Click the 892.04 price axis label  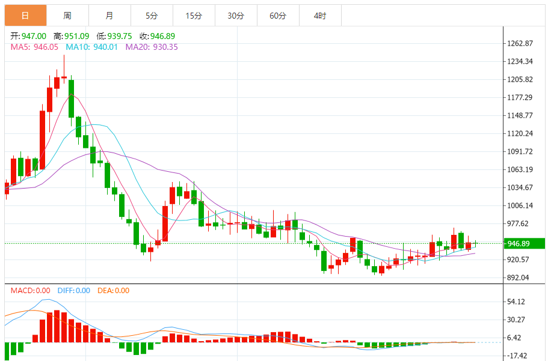click(518, 278)
